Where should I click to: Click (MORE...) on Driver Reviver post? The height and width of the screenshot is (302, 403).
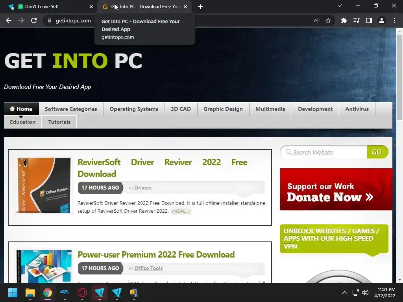pyautogui.click(x=181, y=211)
